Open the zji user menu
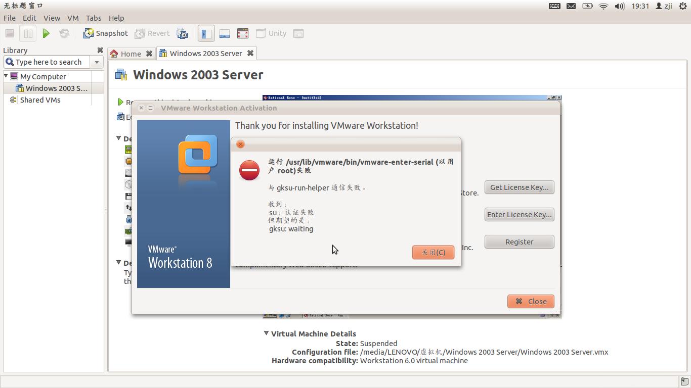Image resolution: width=691 pixels, height=388 pixels. (x=664, y=6)
